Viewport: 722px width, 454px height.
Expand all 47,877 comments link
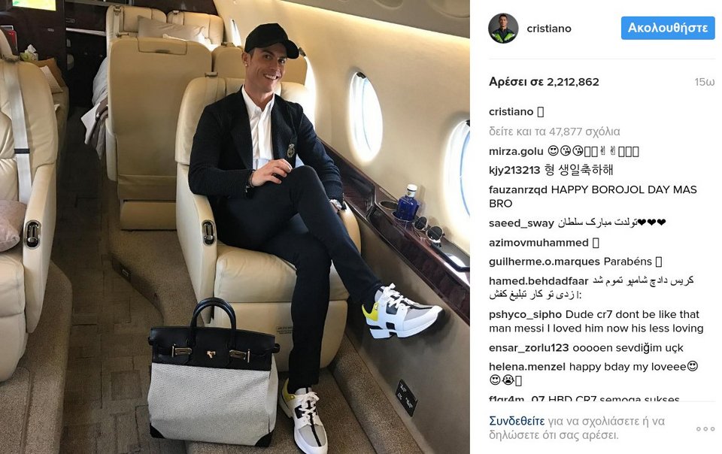pos(554,132)
